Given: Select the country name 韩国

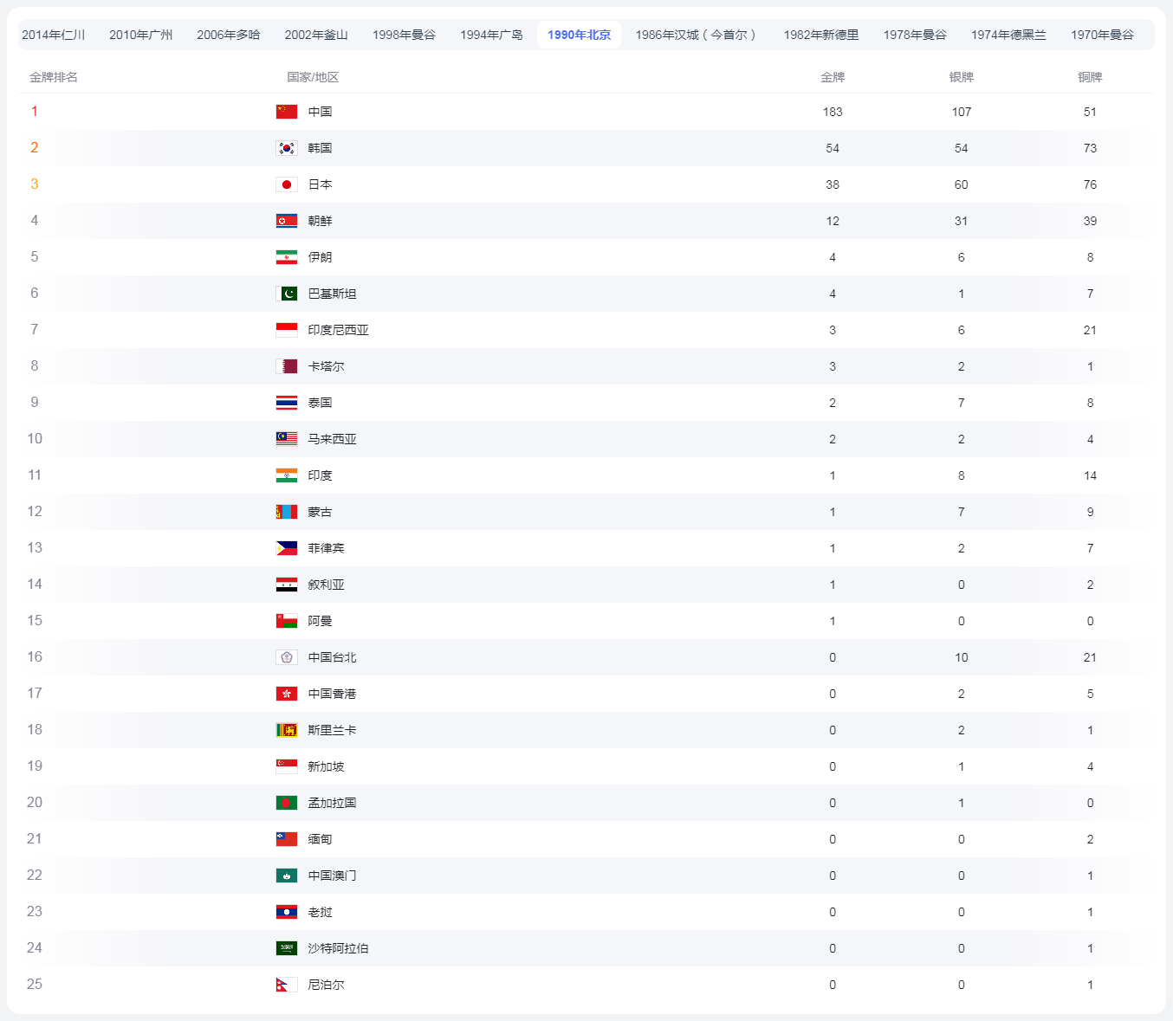Looking at the screenshot, I should click(321, 148).
